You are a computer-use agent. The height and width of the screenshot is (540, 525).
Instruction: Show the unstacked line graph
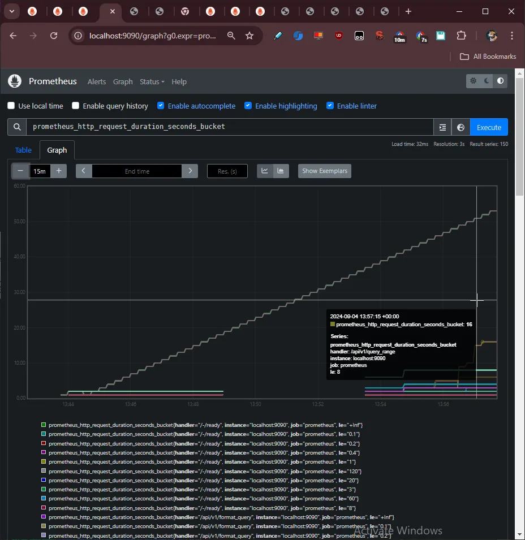point(265,171)
